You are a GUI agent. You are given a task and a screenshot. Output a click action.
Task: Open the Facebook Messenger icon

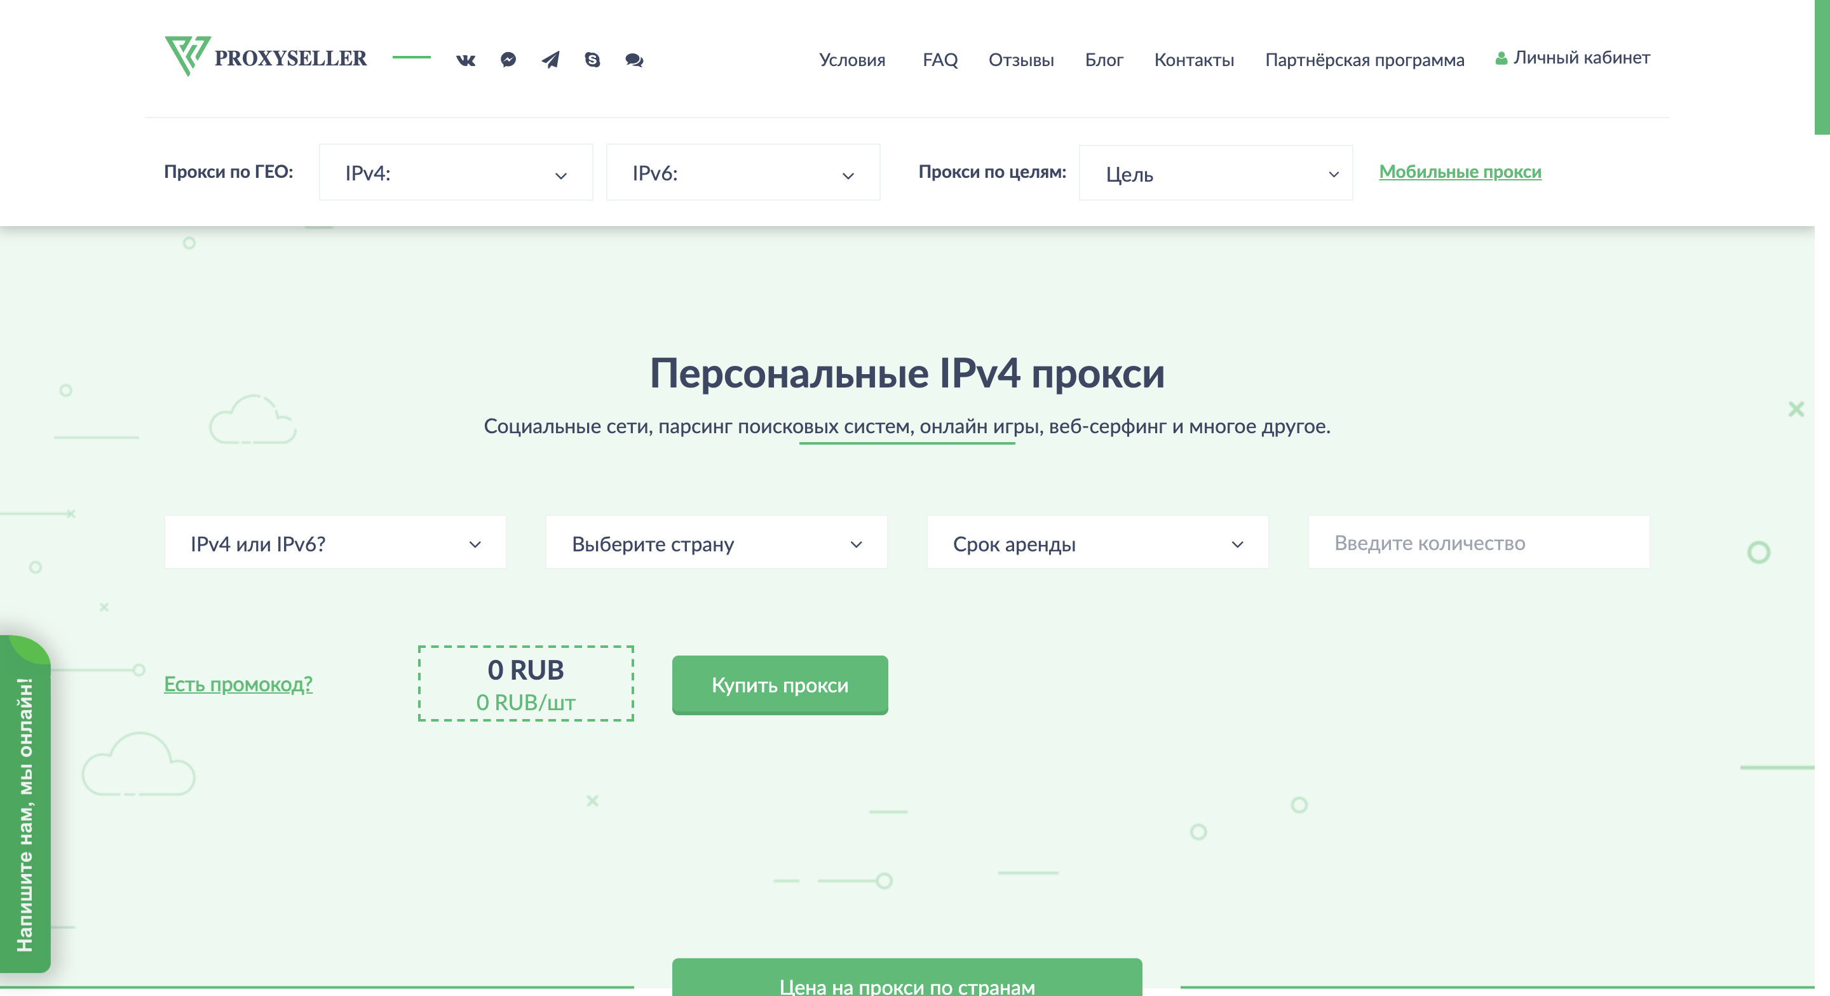click(x=508, y=60)
